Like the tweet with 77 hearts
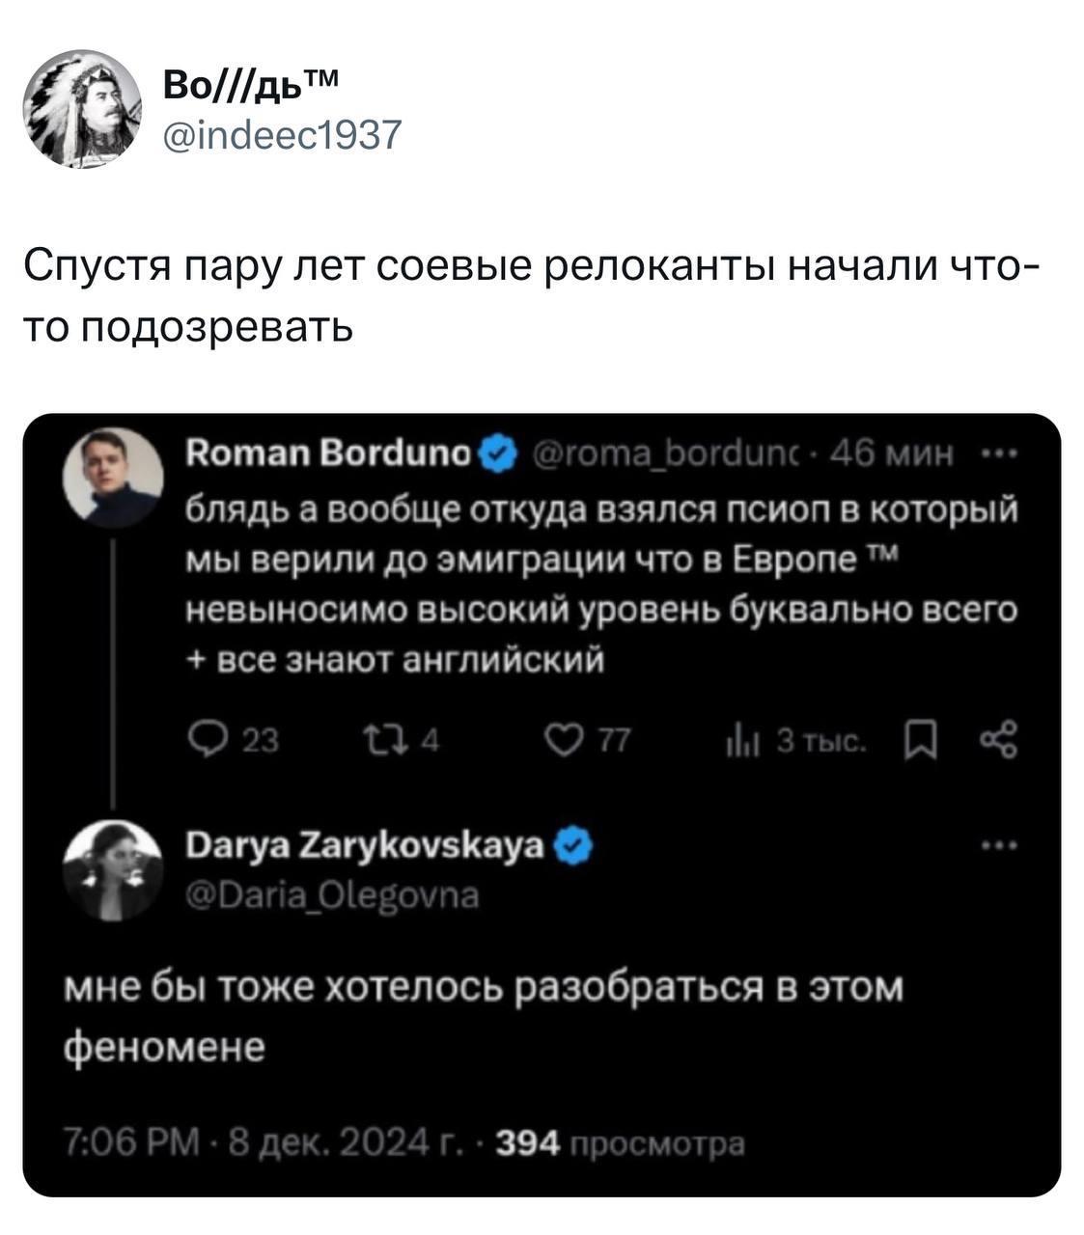Viewport: 1084px width, 1235px height. pos(561,740)
